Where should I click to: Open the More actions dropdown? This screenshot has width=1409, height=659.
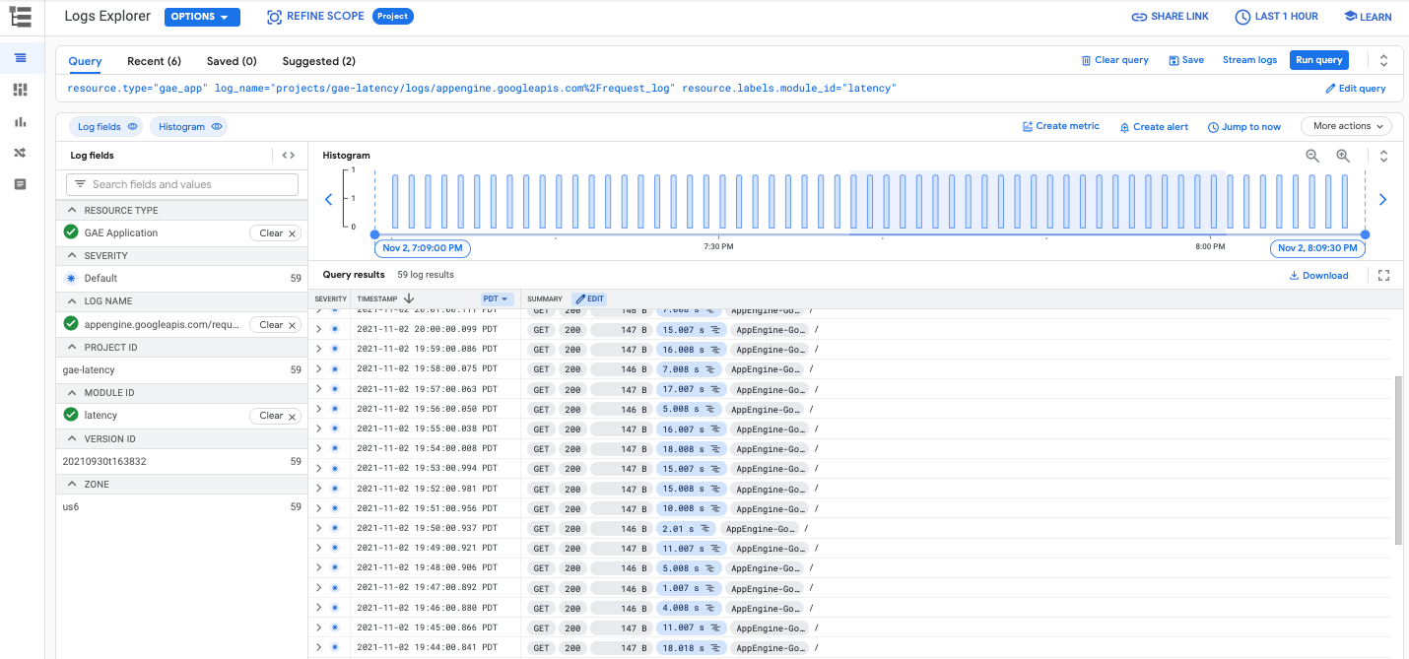[x=1346, y=126]
